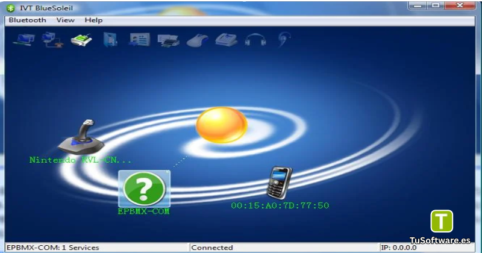Click the business card Object Push icon

140,40
